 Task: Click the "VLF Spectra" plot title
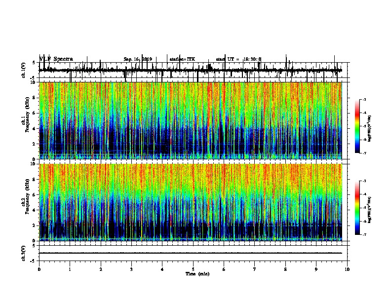(x=56, y=59)
